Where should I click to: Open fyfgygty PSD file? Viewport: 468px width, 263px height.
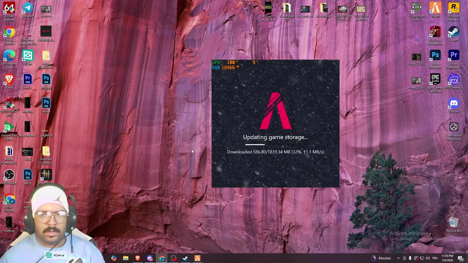pos(46,81)
